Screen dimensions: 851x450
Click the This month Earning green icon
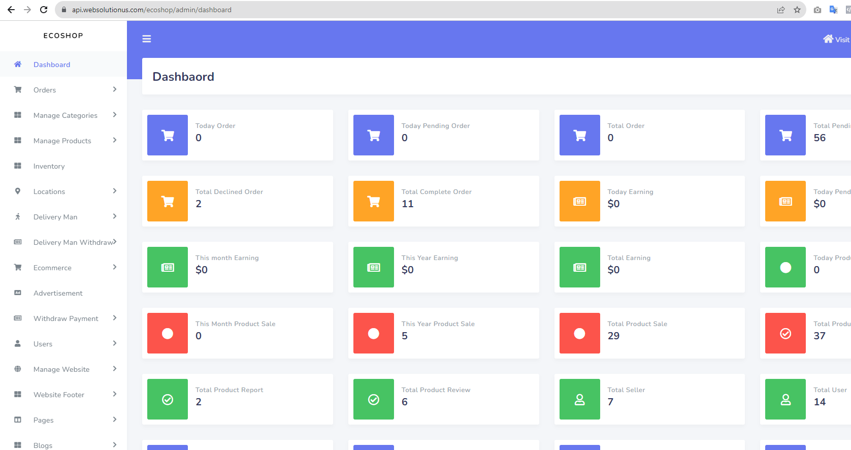pos(168,267)
